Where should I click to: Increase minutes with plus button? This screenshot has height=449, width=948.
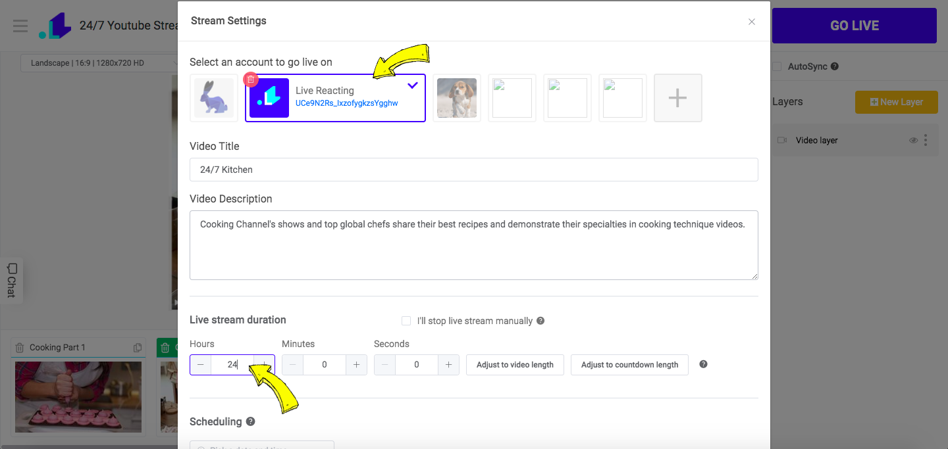(356, 365)
